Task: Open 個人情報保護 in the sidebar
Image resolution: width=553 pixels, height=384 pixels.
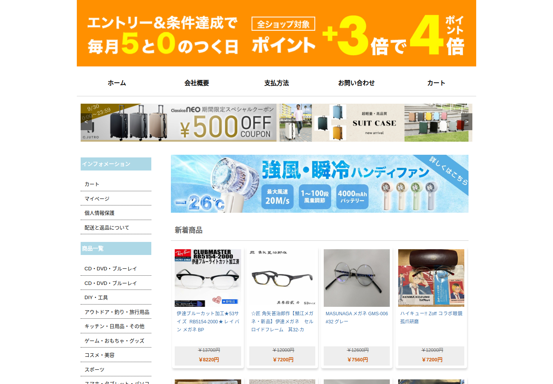Action: click(99, 213)
